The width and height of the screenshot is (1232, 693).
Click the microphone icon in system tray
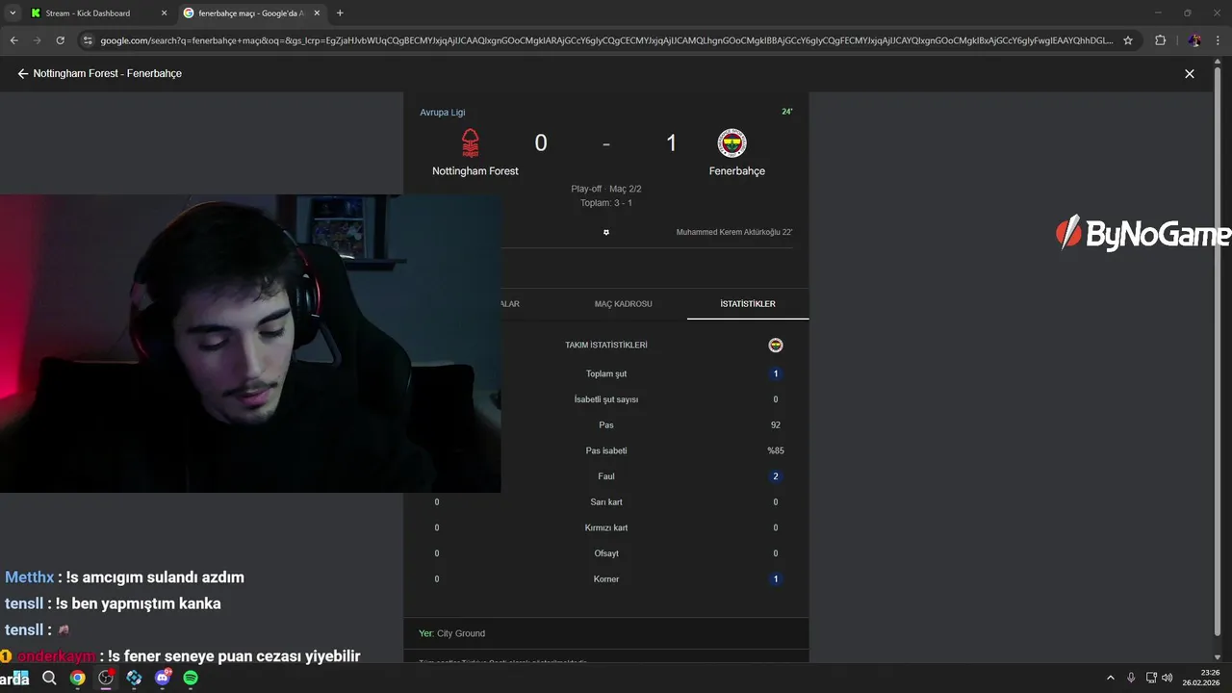pyautogui.click(x=1131, y=678)
